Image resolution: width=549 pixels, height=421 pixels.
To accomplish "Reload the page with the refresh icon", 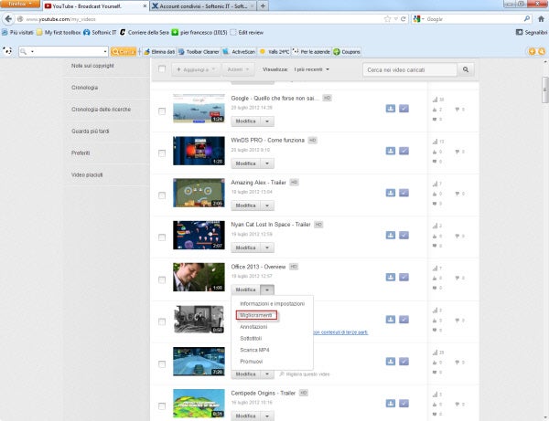I will coord(404,19).
